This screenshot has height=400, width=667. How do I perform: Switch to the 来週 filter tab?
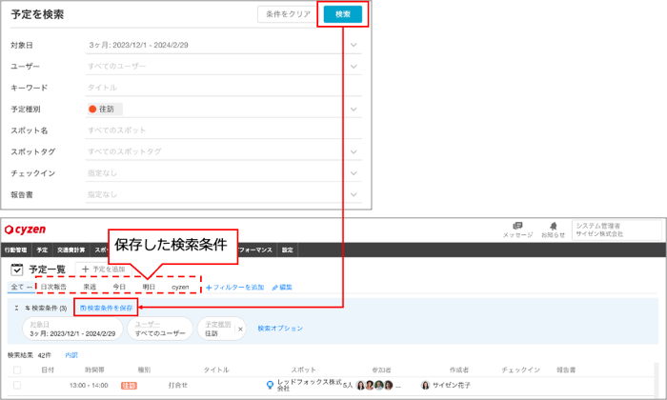pyautogui.click(x=90, y=287)
